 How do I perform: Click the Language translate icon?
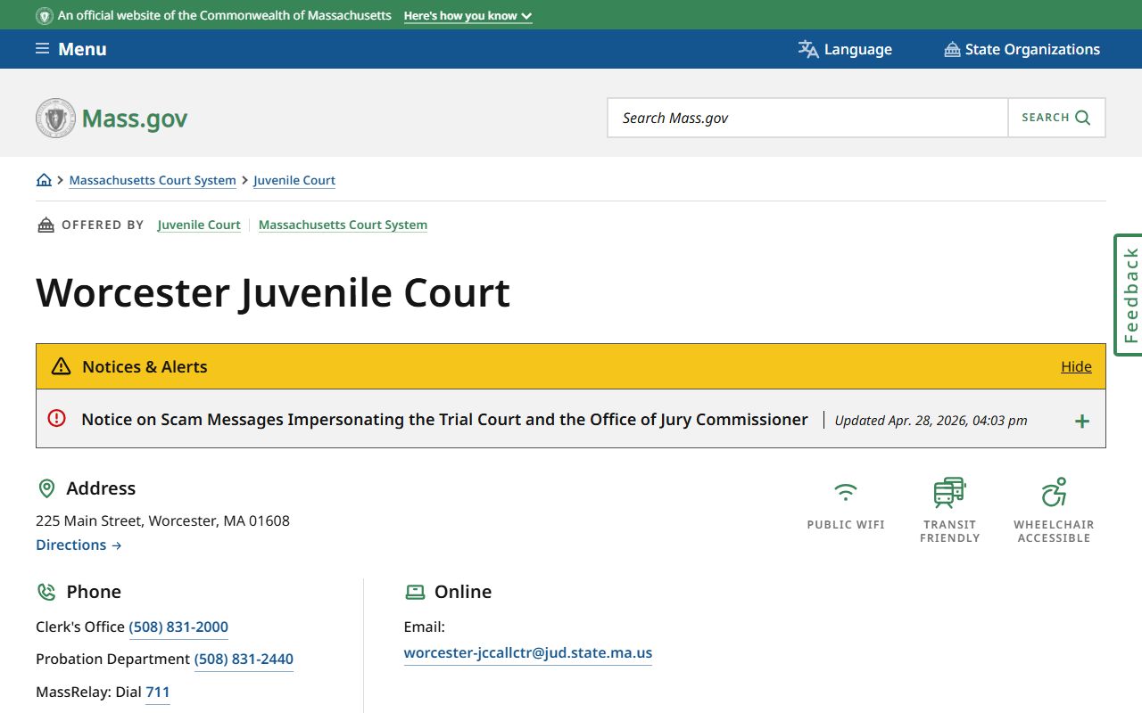[x=808, y=49]
